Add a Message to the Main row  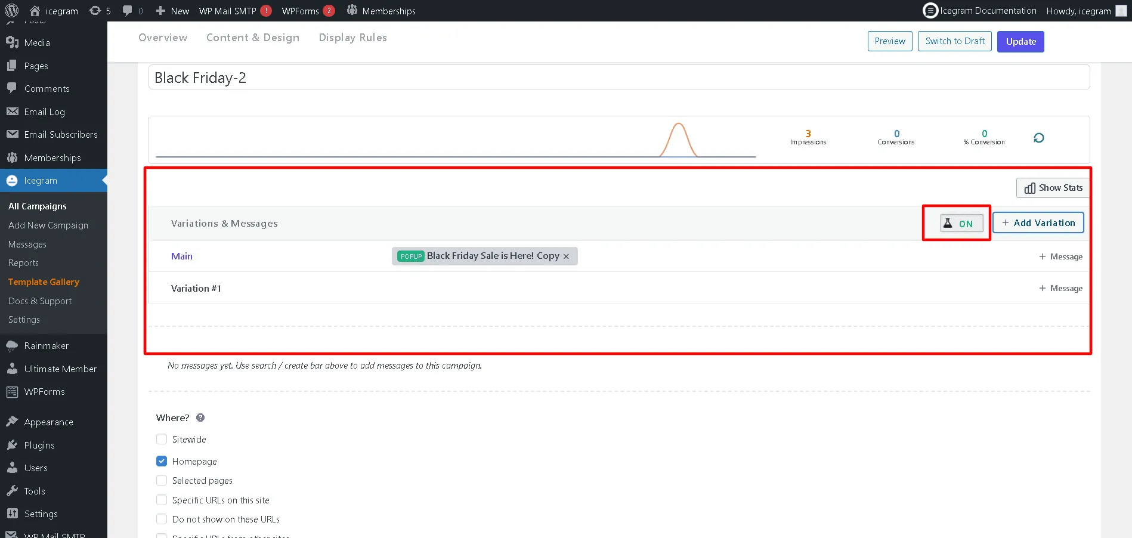click(x=1061, y=256)
